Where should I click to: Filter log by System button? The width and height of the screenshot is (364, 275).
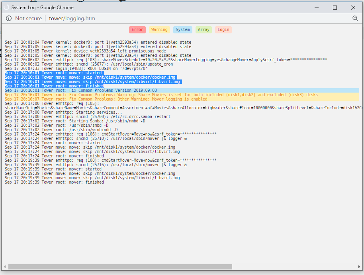[x=183, y=30]
